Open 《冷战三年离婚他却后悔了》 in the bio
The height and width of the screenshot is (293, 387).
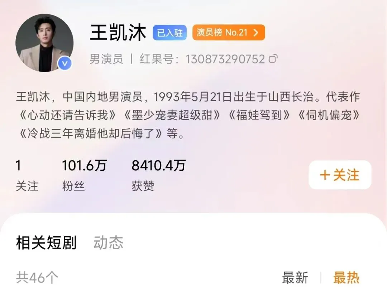pyautogui.click(x=91, y=134)
